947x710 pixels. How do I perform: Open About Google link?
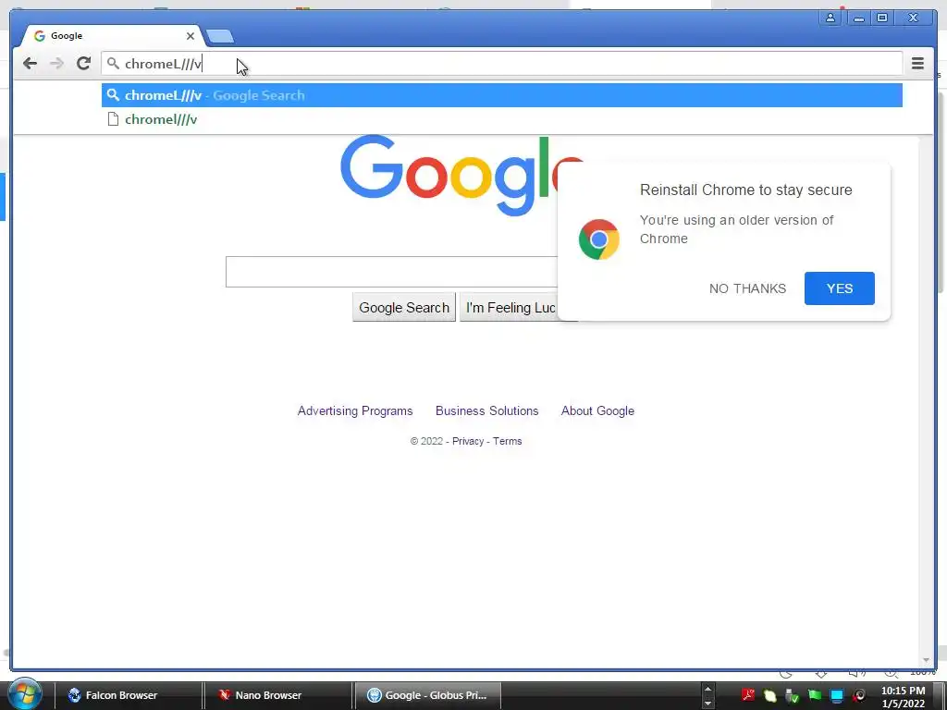point(597,411)
